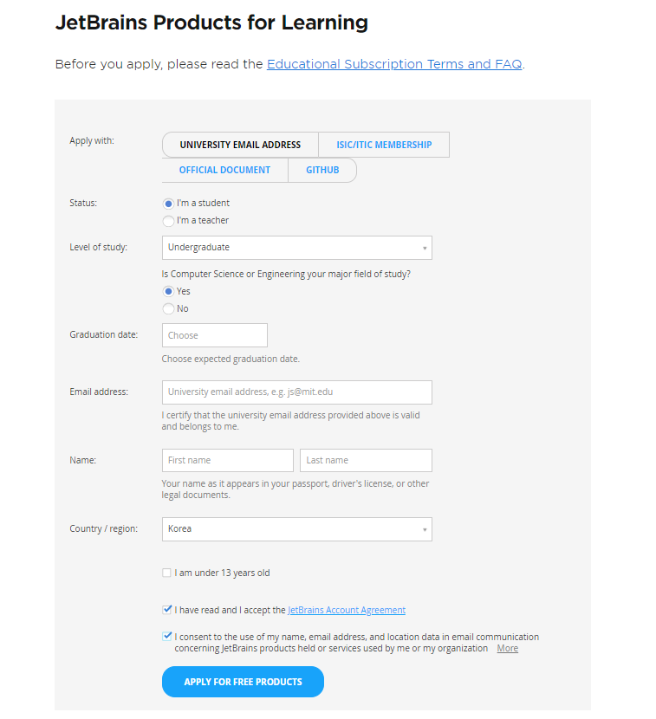Image resolution: width=656 pixels, height=719 pixels.
Task: Open the Graduation date chooser field
Action: [215, 335]
